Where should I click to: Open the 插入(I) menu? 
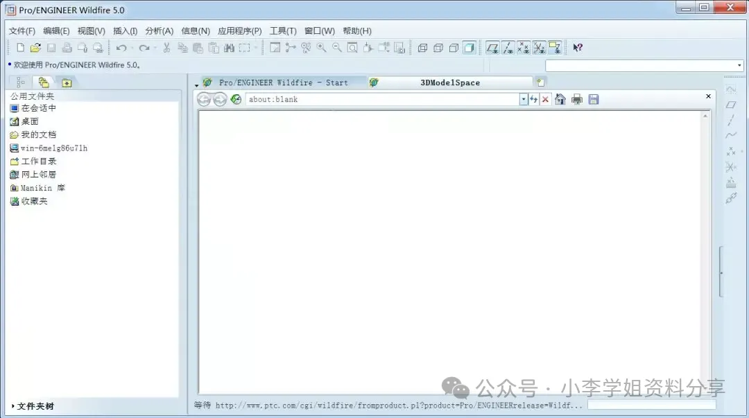(x=125, y=31)
